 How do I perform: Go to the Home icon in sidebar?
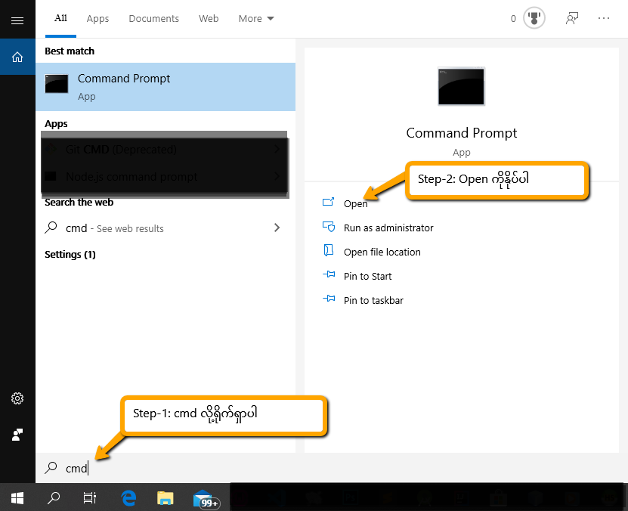(17, 57)
